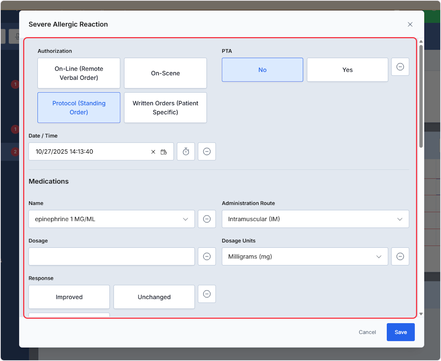The width and height of the screenshot is (441, 361).
Task: Click the Save button
Action: [401, 332]
